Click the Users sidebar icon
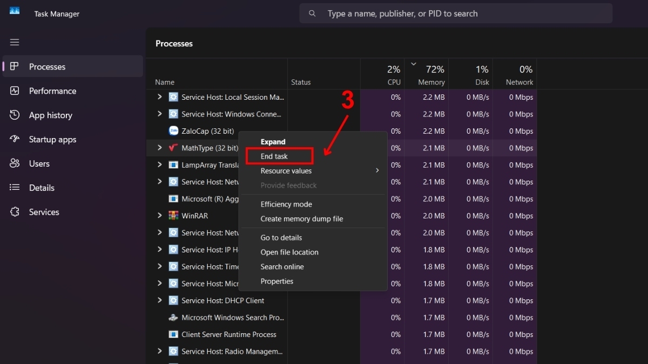The height and width of the screenshot is (364, 648). (15, 163)
